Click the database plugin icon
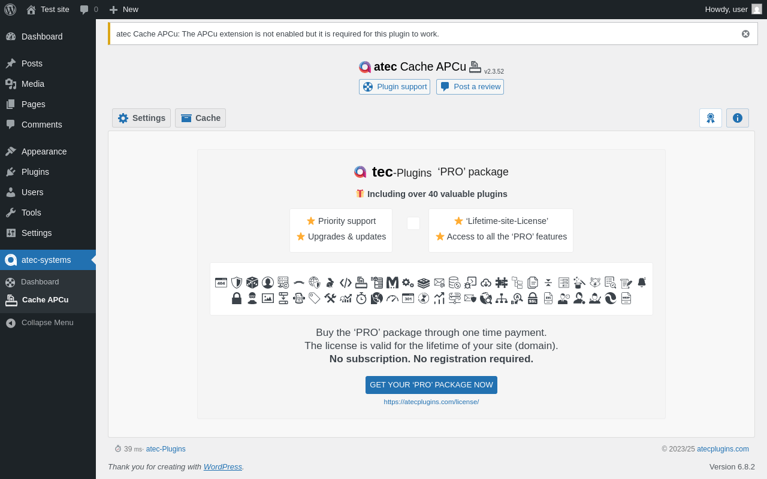 coord(455,283)
